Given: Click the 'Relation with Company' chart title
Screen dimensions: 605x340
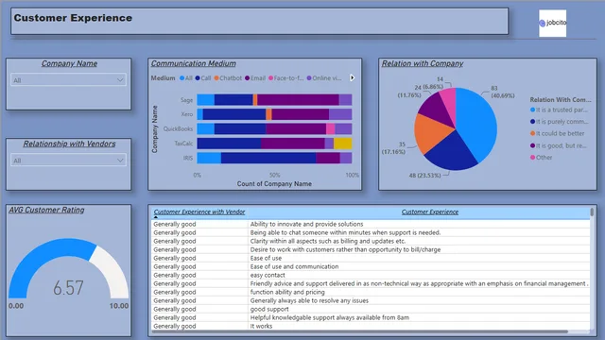Looking at the screenshot, I should click(423, 63).
